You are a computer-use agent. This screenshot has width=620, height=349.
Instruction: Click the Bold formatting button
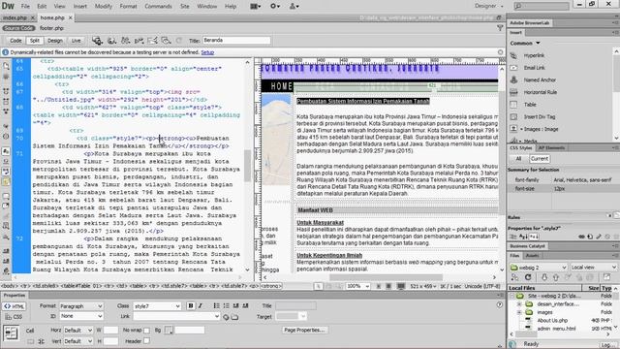pos(191,306)
